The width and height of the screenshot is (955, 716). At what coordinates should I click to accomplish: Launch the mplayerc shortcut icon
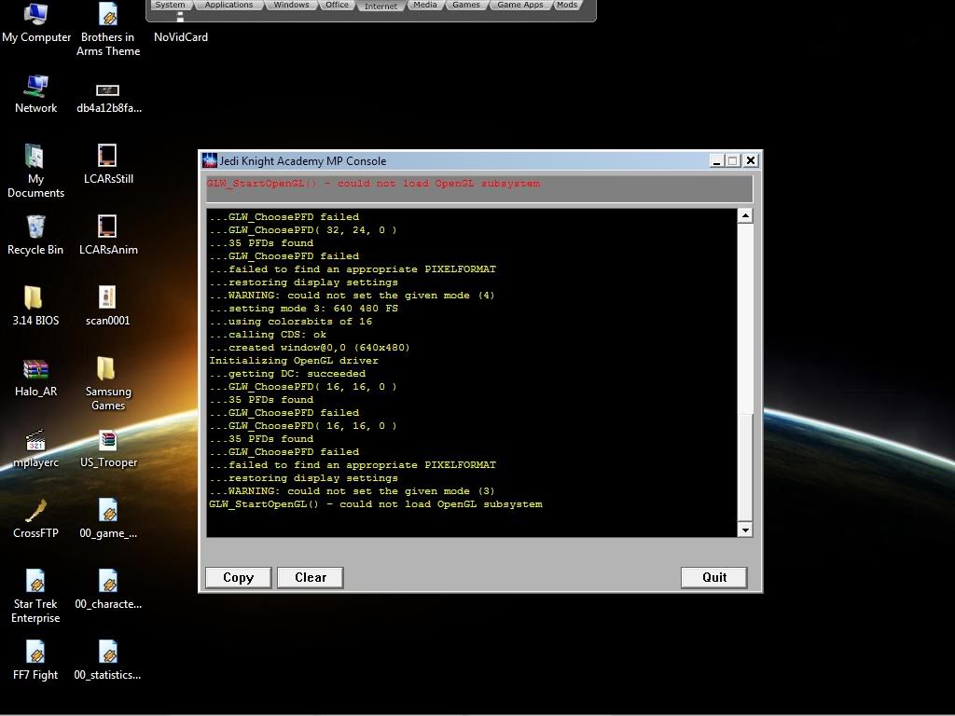point(36,448)
